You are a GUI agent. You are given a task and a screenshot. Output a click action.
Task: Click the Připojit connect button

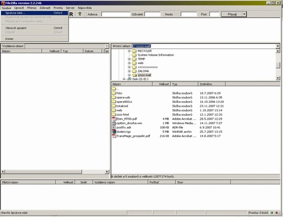pyautogui.click(x=232, y=14)
